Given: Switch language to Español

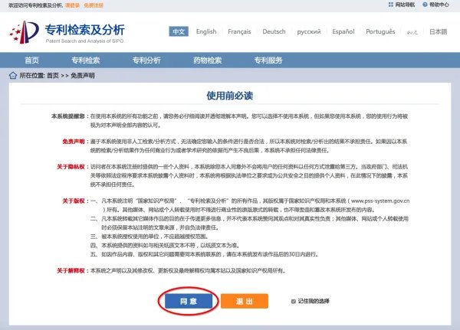Looking at the screenshot, I should pyautogui.click(x=343, y=31).
